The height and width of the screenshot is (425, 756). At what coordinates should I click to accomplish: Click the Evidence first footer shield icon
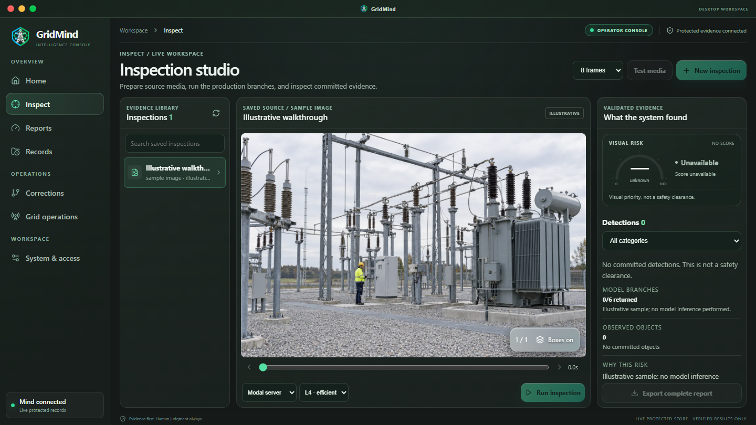[x=123, y=419]
